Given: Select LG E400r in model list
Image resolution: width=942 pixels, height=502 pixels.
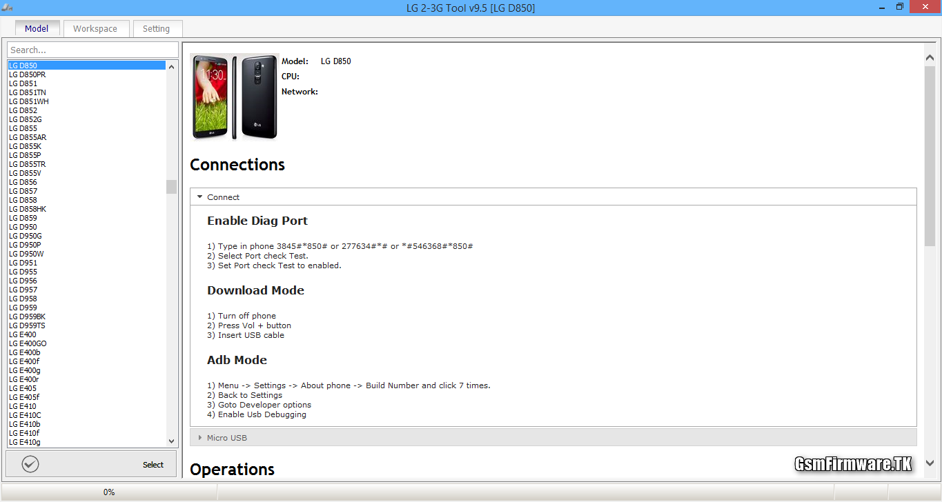Looking at the screenshot, I should point(86,379).
